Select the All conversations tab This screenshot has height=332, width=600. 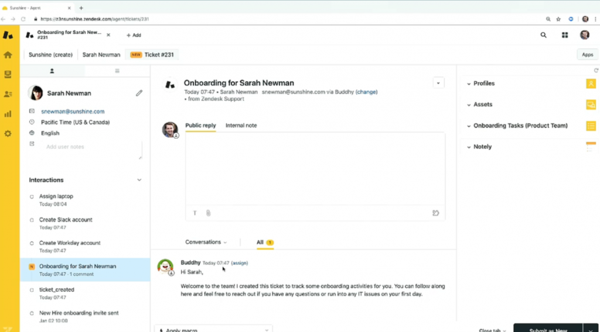click(265, 243)
